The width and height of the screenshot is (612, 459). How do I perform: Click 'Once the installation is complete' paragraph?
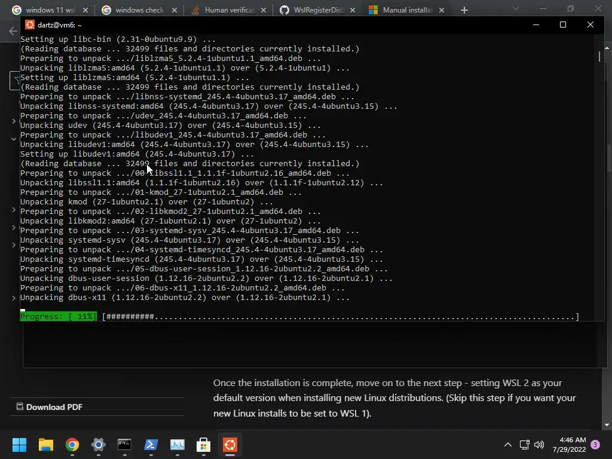click(394, 397)
